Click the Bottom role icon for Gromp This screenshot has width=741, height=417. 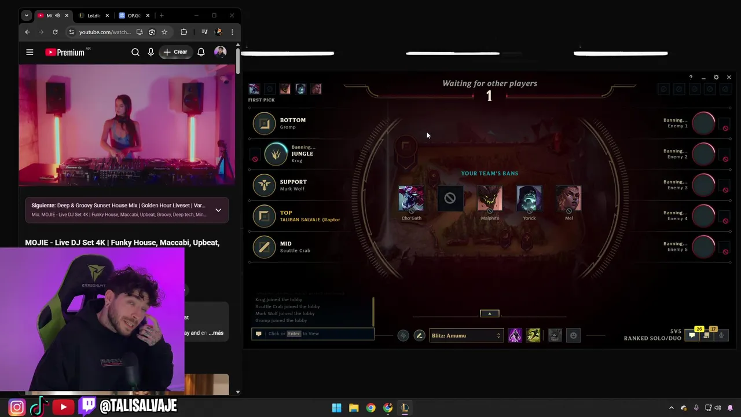(x=265, y=123)
